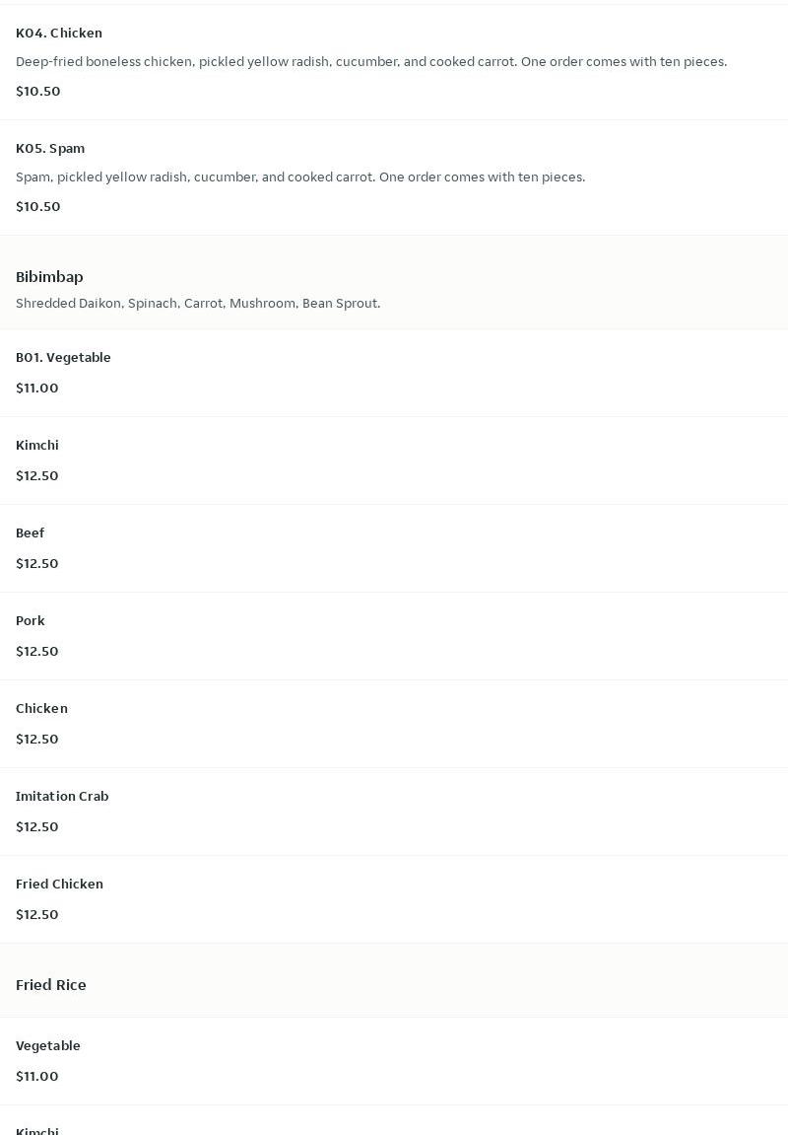Viewport: 788px width, 1135px height.
Task: Choose Imitation Crab bibimbap
Action: click(x=62, y=796)
